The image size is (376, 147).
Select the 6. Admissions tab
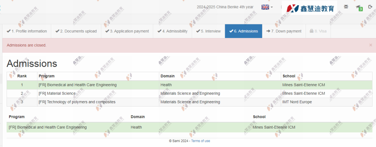click(x=243, y=31)
